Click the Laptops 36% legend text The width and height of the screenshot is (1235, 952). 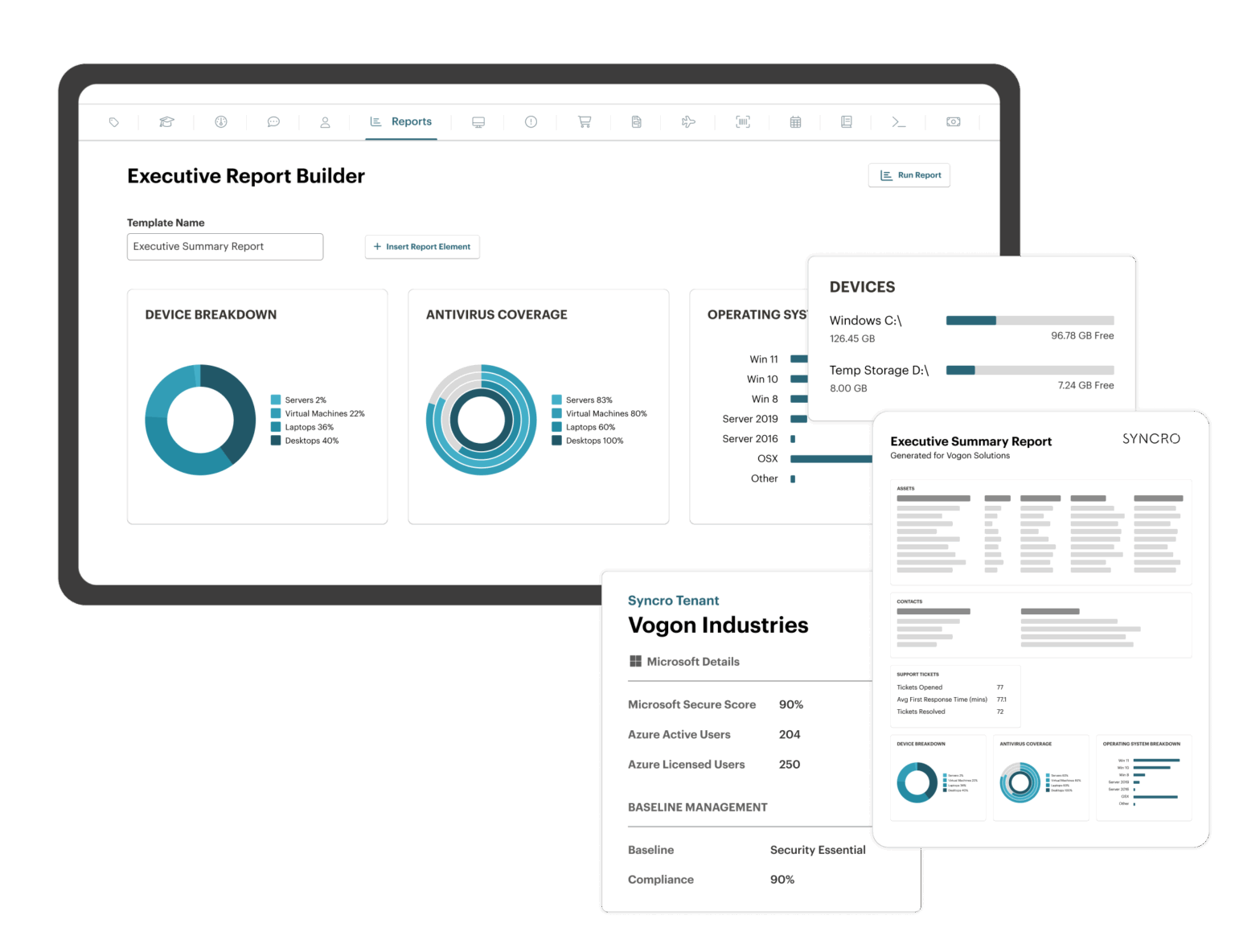pyautogui.click(x=310, y=427)
